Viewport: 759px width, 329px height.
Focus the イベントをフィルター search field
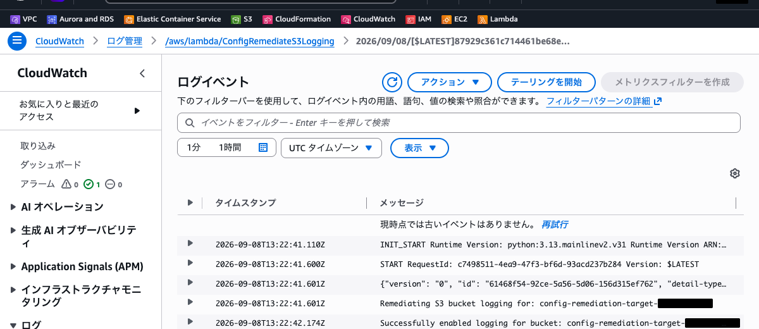[459, 123]
